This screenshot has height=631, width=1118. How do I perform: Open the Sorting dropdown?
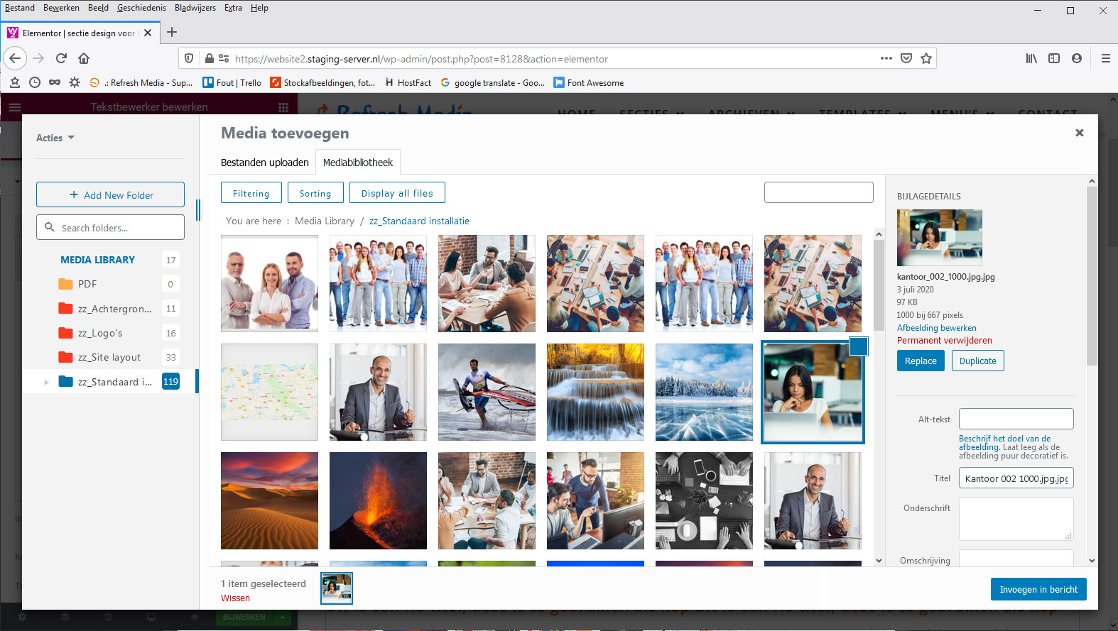(315, 193)
